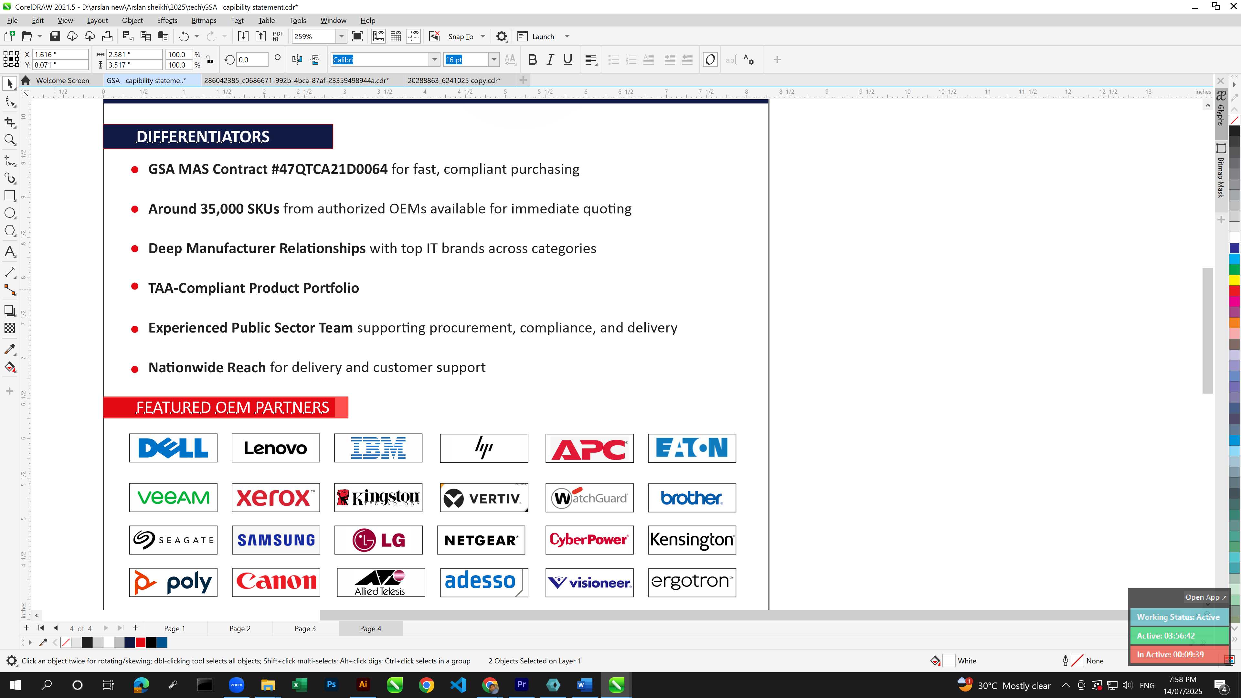Select the Freehand curve tool
This screenshot has width=1241, height=698.
(10, 160)
